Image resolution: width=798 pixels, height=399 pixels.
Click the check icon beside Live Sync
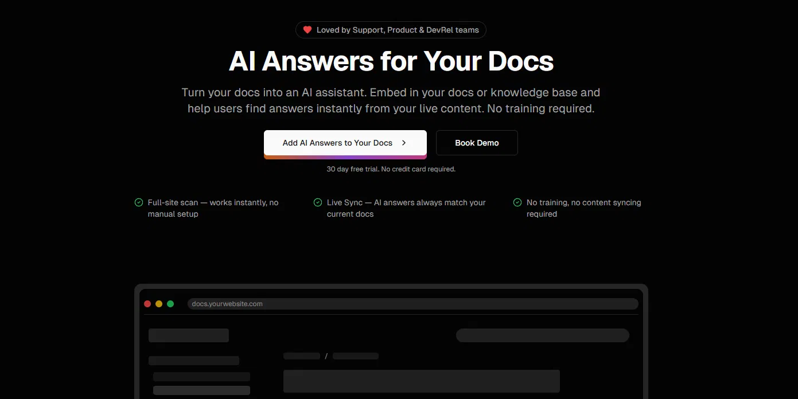pos(318,202)
